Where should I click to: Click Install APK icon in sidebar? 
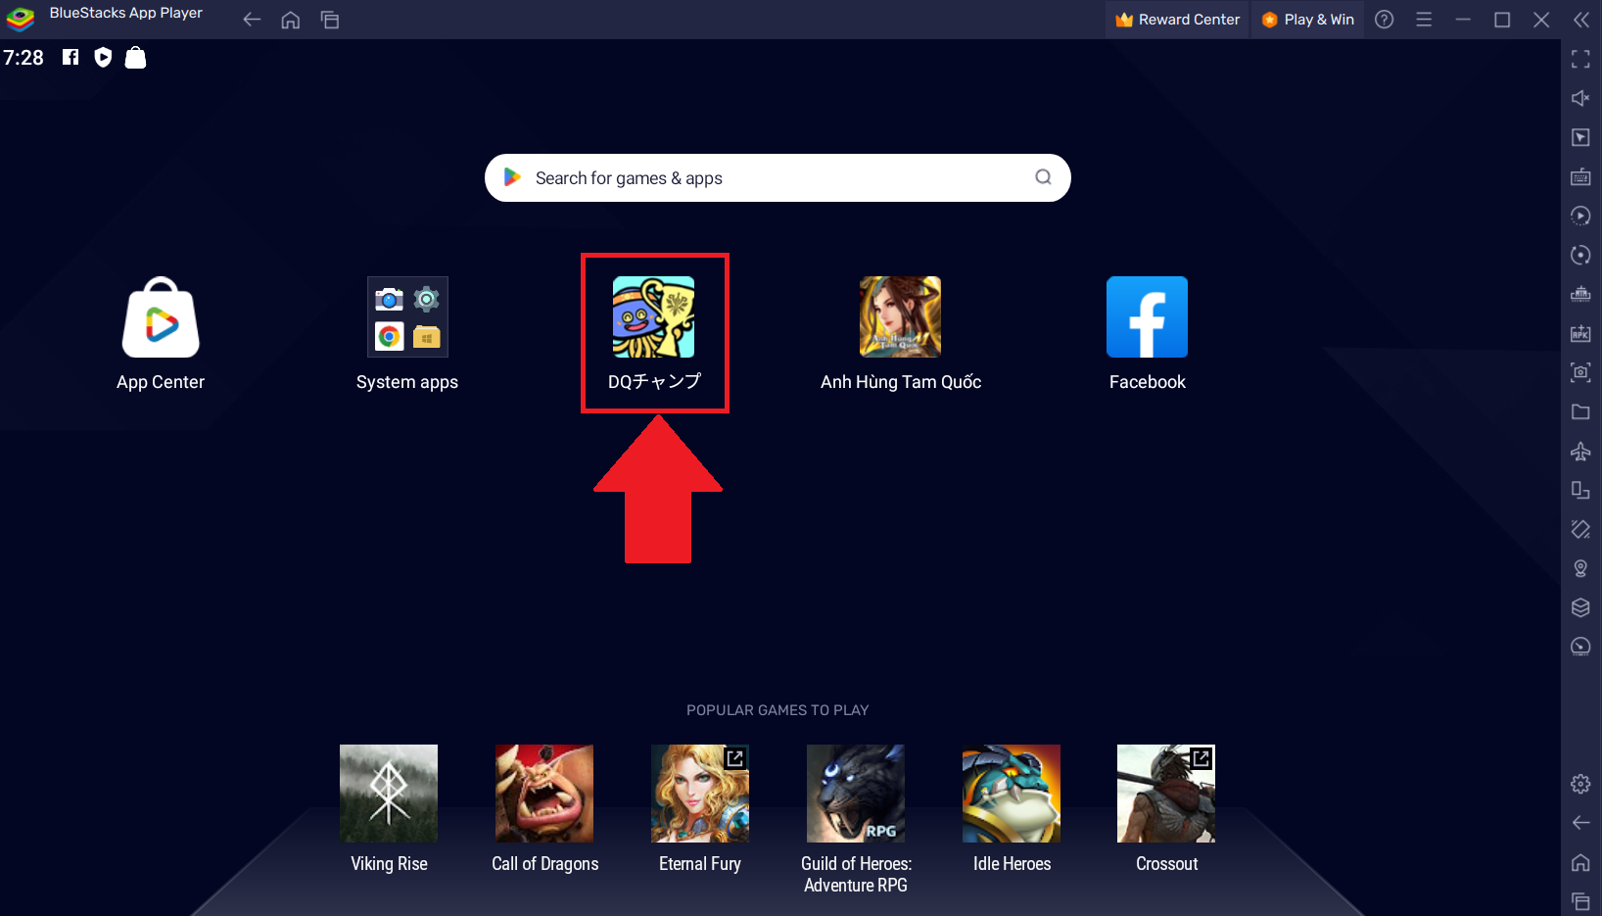tap(1580, 333)
